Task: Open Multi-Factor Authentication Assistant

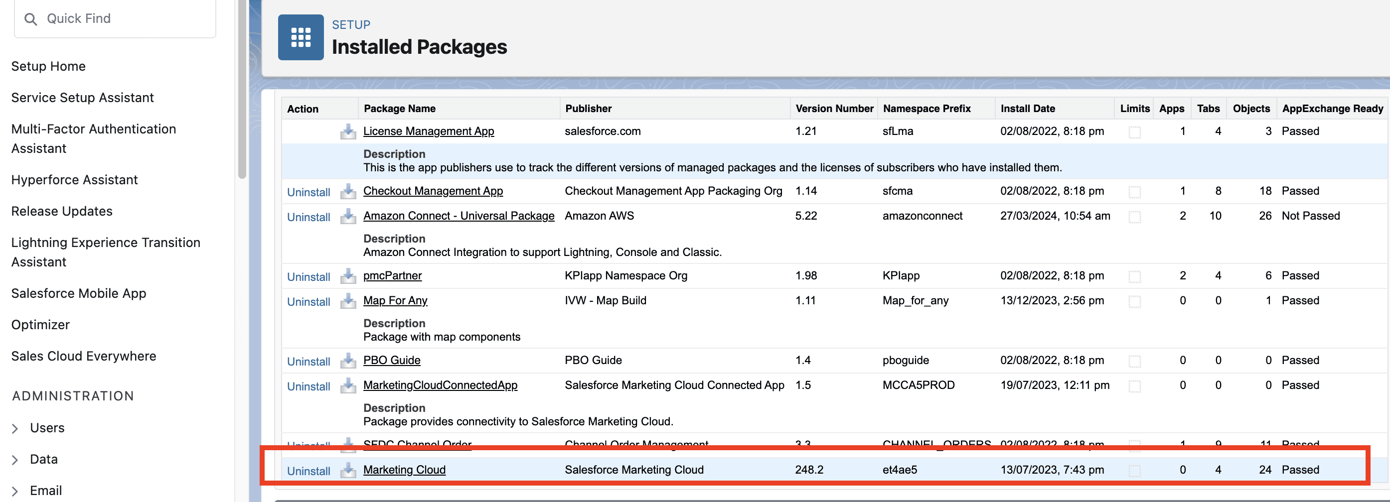Action: pos(94,138)
